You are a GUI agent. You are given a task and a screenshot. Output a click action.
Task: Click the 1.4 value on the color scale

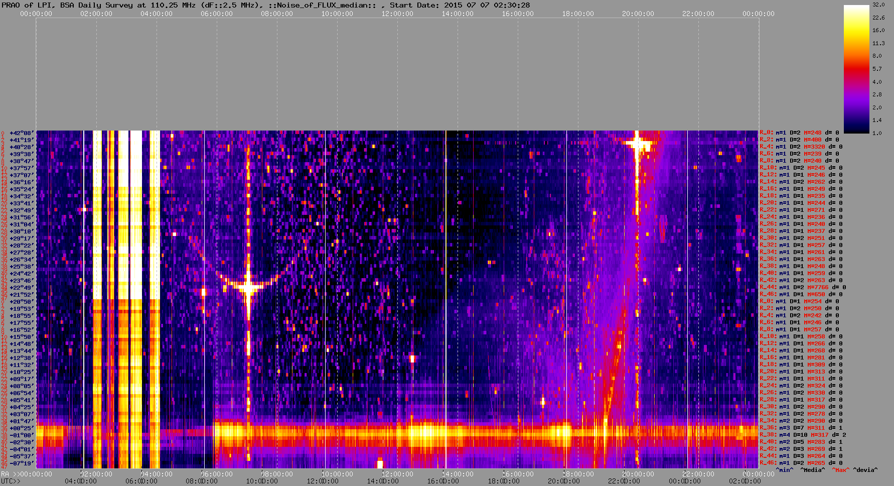877,120
